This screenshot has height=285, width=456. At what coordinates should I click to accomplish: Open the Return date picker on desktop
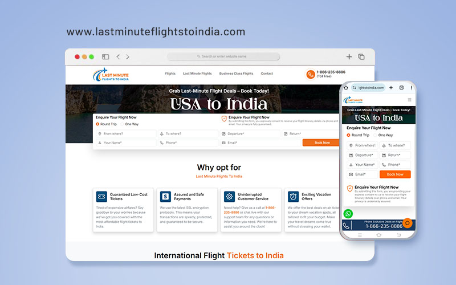tap(311, 134)
